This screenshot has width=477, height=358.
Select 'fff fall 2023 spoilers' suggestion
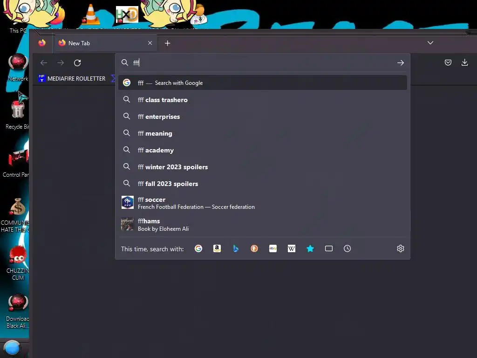point(263,184)
